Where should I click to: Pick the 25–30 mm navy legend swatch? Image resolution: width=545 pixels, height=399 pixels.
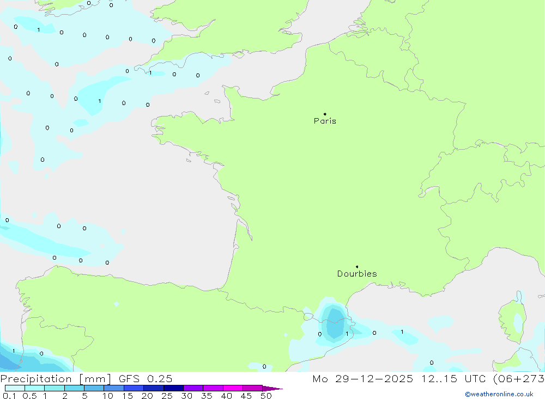click(x=173, y=388)
